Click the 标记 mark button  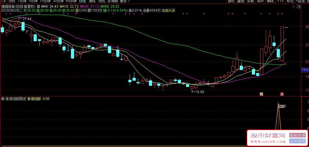pos(290,1)
